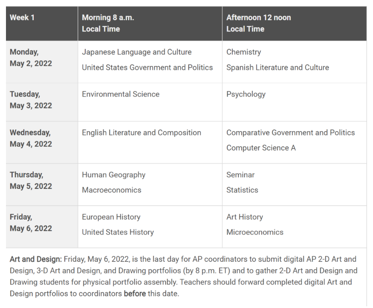Select the Morning 8 a.m. Local Time header
This screenshot has height=308, width=373.
click(108, 23)
